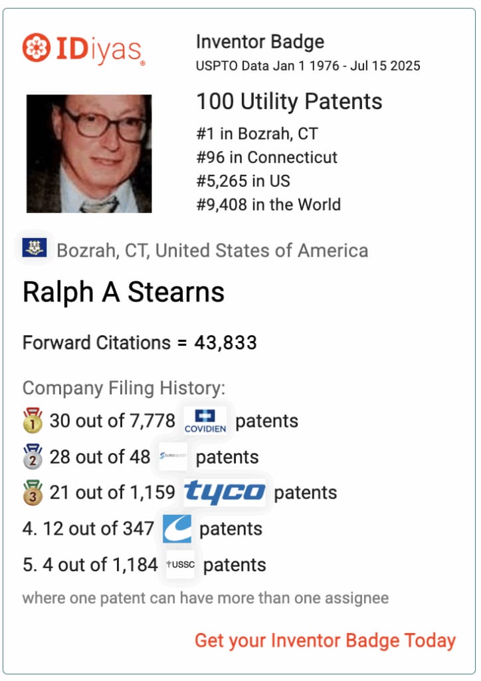The image size is (481, 681).
Task: Click the bronze third-place medal icon
Action: [x=33, y=493]
